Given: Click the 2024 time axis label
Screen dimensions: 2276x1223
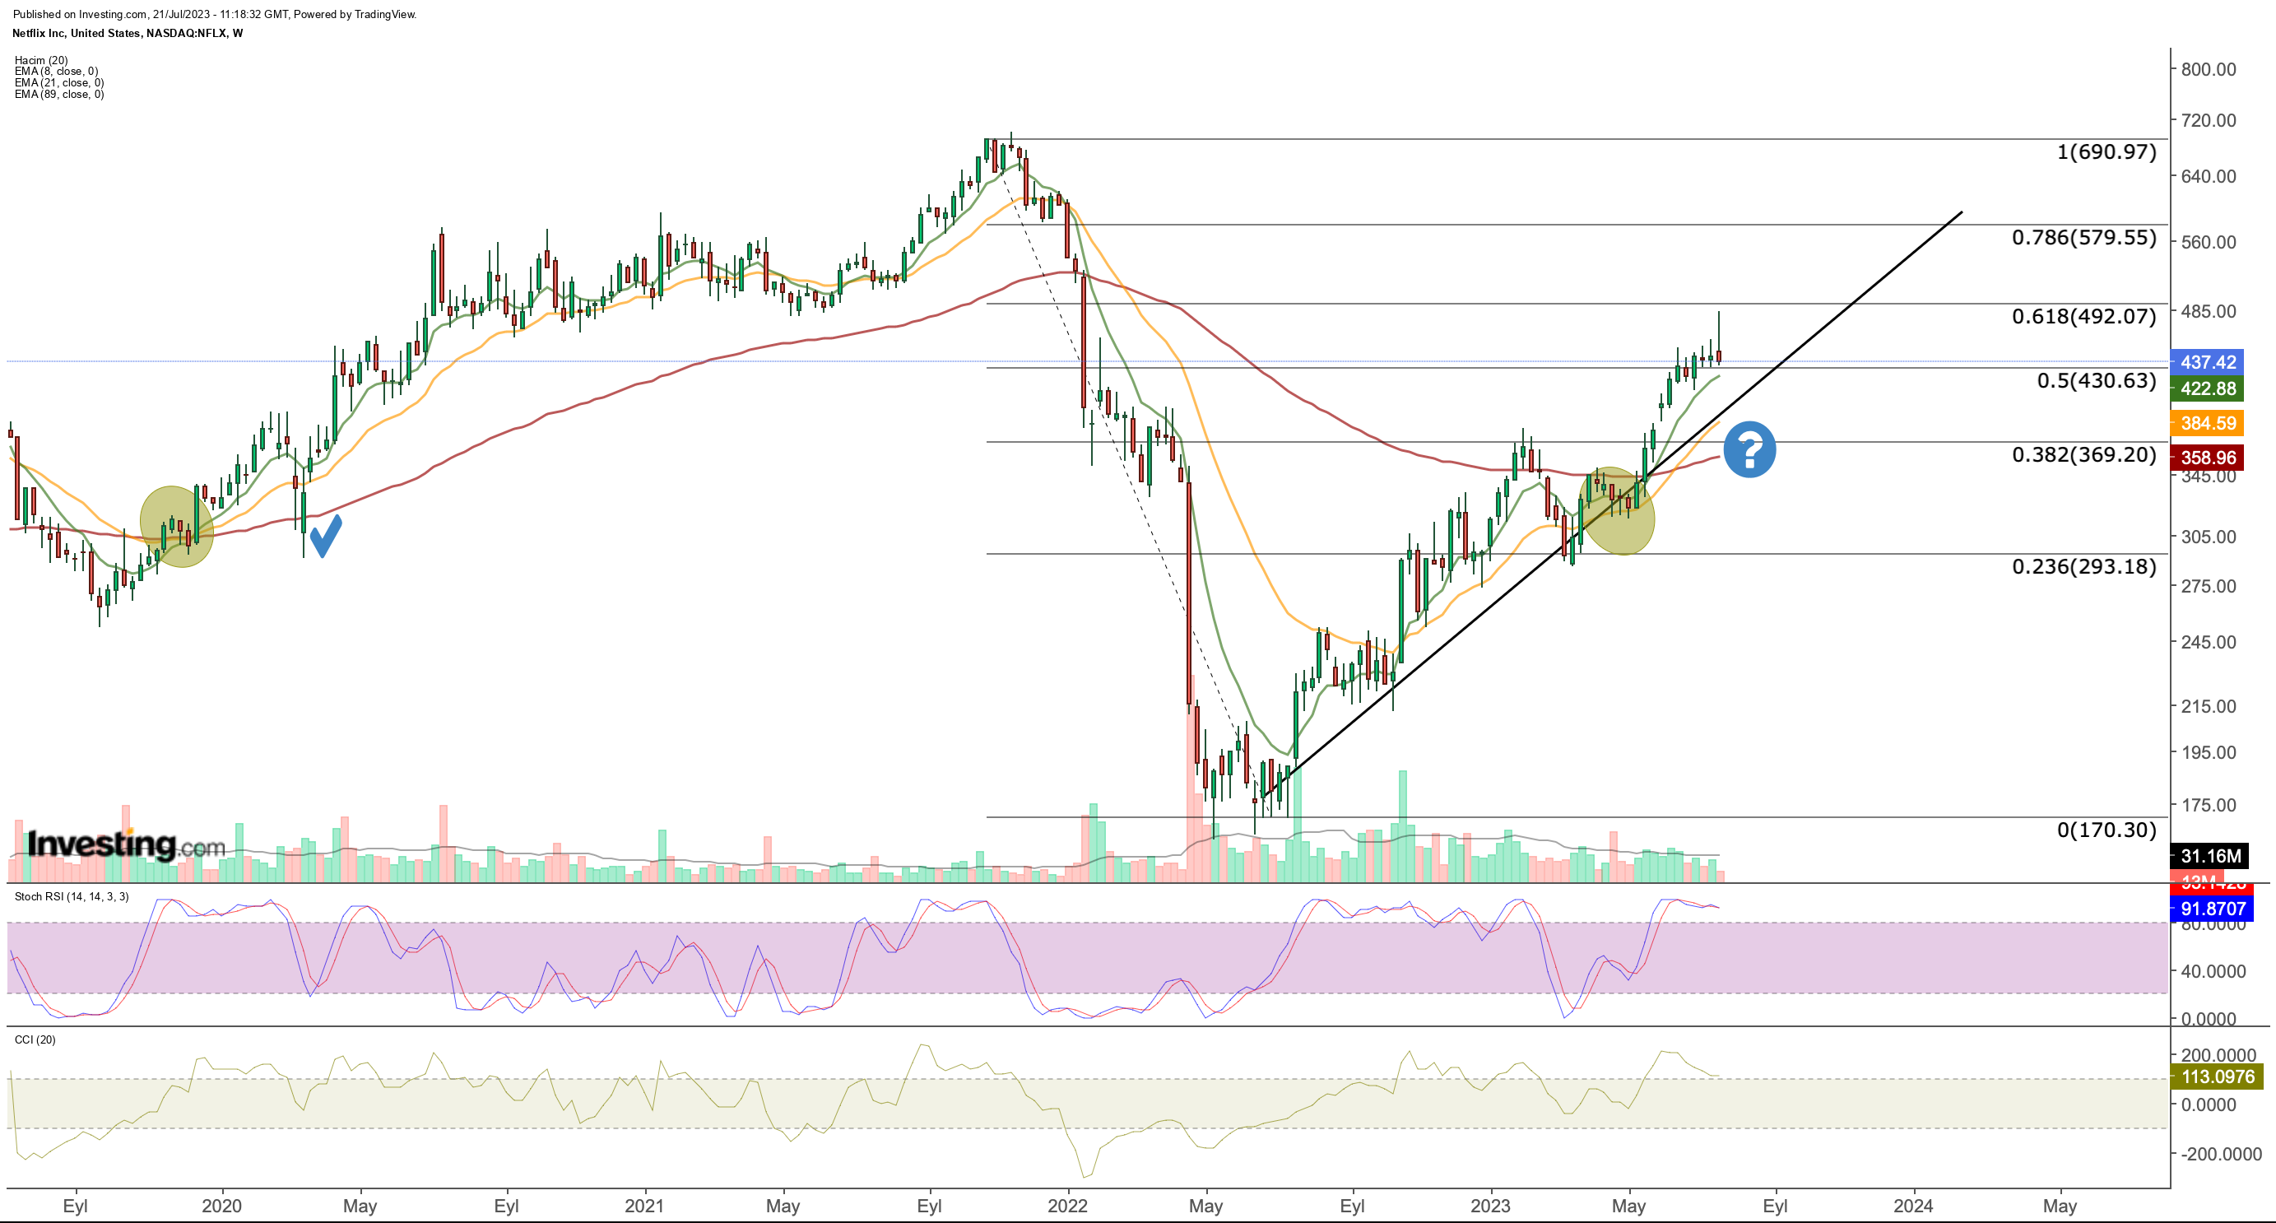Looking at the screenshot, I should [1914, 1206].
